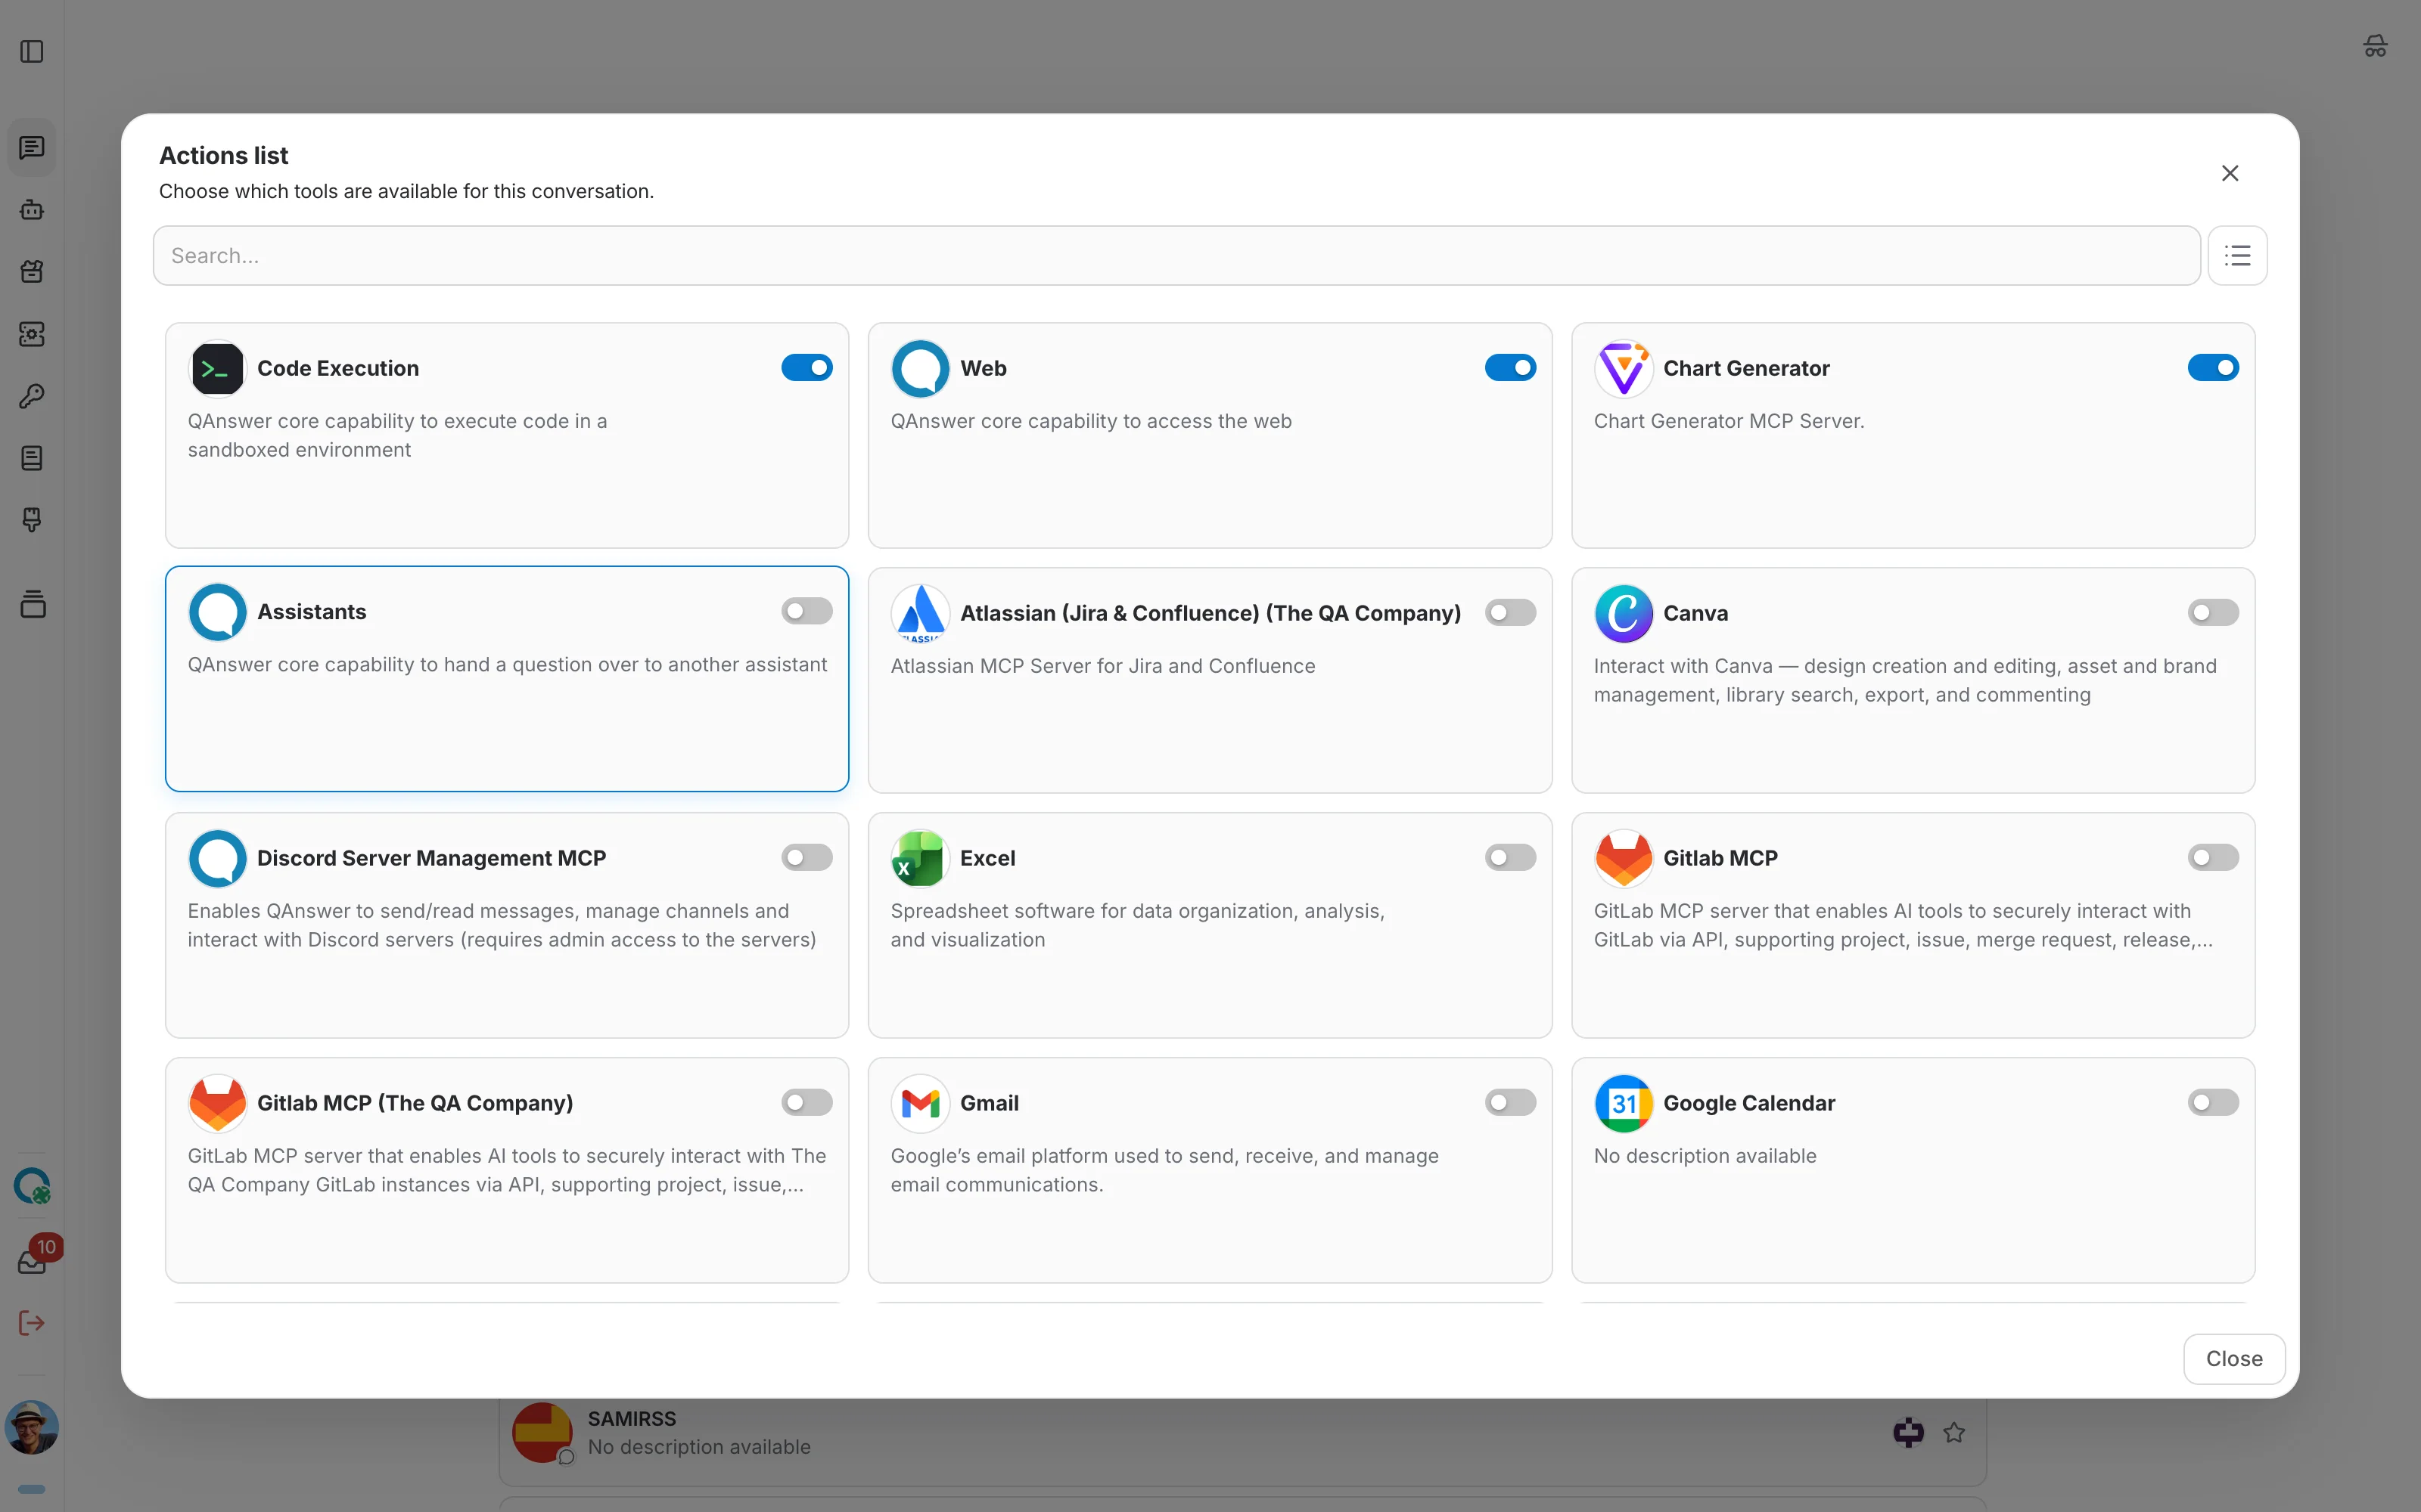This screenshot has width=2421, height=1512.
Task: Disable the Web toggle
Action: tap(1509, 368)
